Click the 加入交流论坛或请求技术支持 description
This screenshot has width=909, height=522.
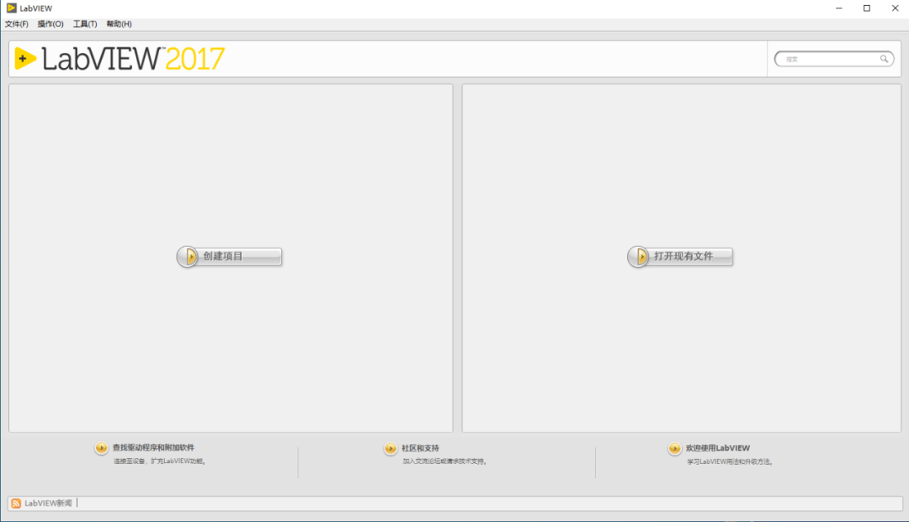[x=445, y=461]
